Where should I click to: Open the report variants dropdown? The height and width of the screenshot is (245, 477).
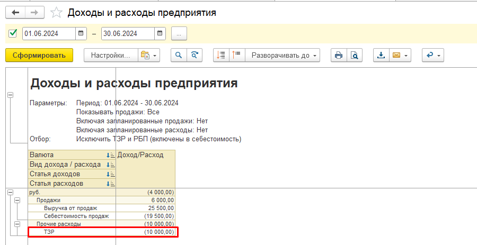[x=148, y=55]
